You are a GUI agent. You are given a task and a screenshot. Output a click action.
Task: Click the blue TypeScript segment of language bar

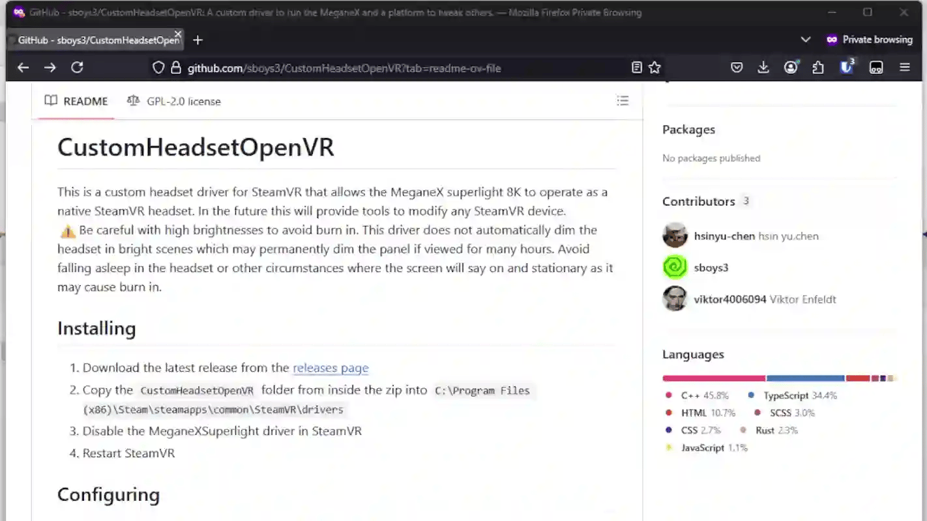point(806,378)
